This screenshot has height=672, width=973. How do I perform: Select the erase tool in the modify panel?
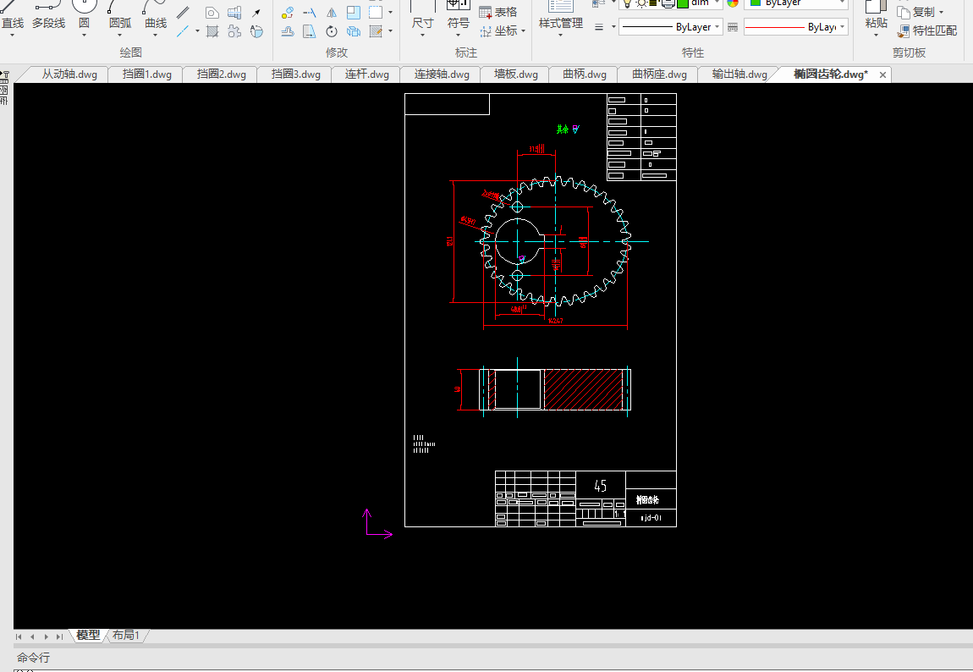point(288,13)
